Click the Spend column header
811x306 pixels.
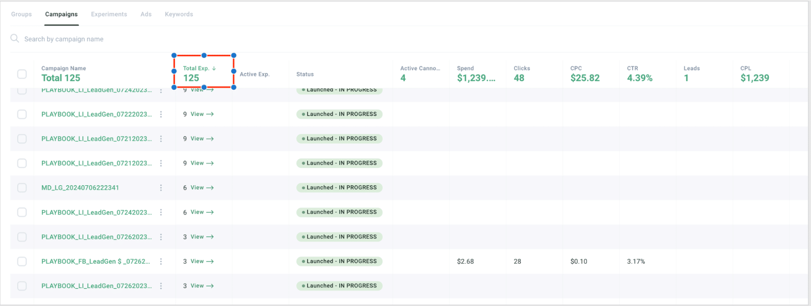[x=465, y=68]
